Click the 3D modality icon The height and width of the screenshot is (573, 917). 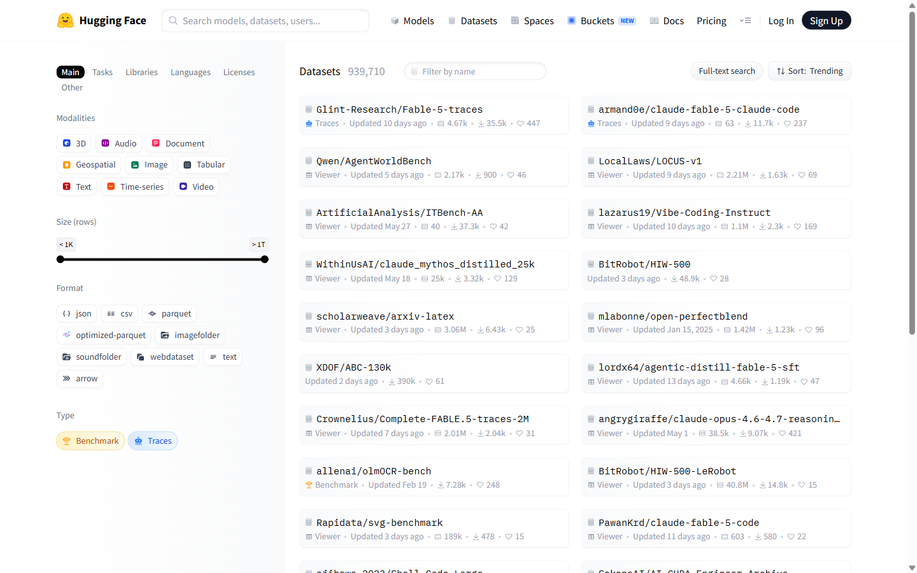67,143
